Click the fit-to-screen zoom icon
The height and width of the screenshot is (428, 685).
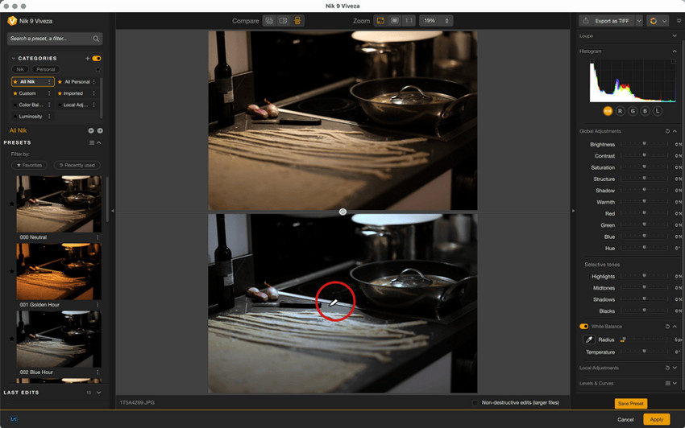[x=380, y=20]
